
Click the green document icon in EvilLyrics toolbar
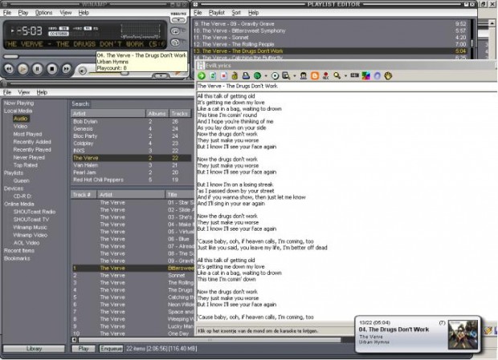[x=213, y=75]
